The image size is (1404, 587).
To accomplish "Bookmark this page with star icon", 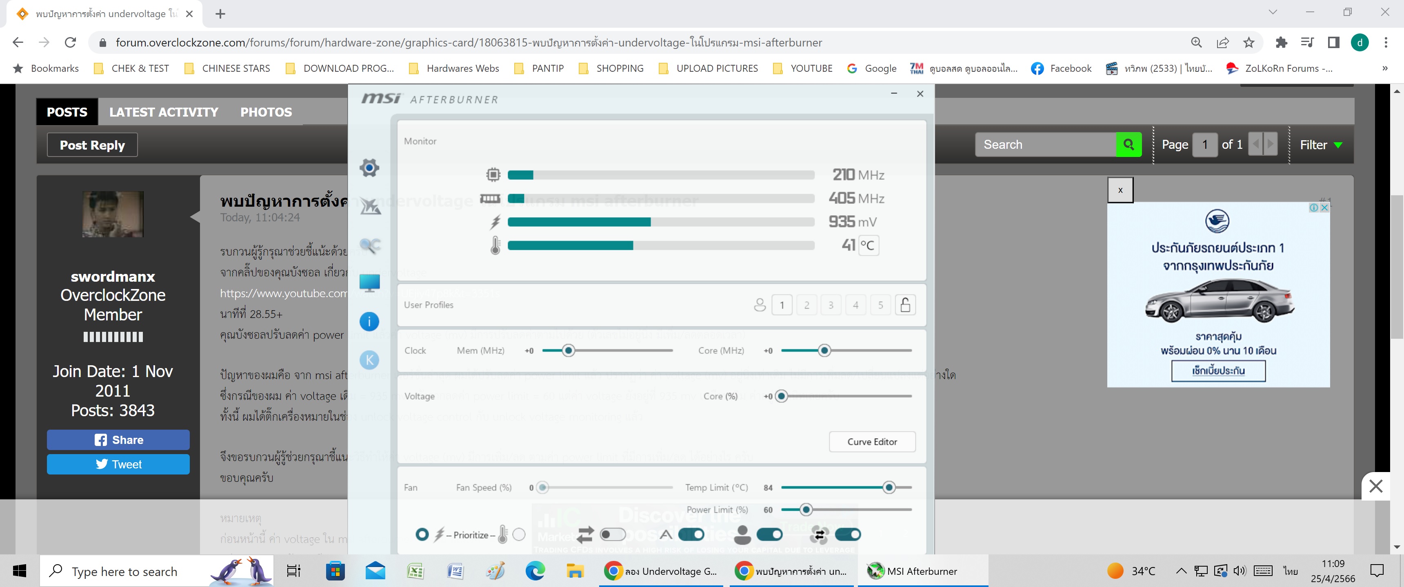I will coord(1248,42).
